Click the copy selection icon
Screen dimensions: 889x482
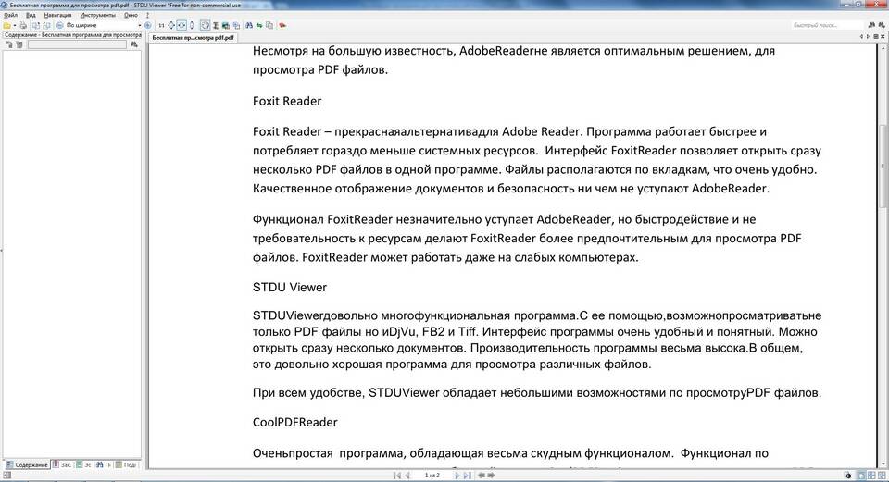click(236, 26)
